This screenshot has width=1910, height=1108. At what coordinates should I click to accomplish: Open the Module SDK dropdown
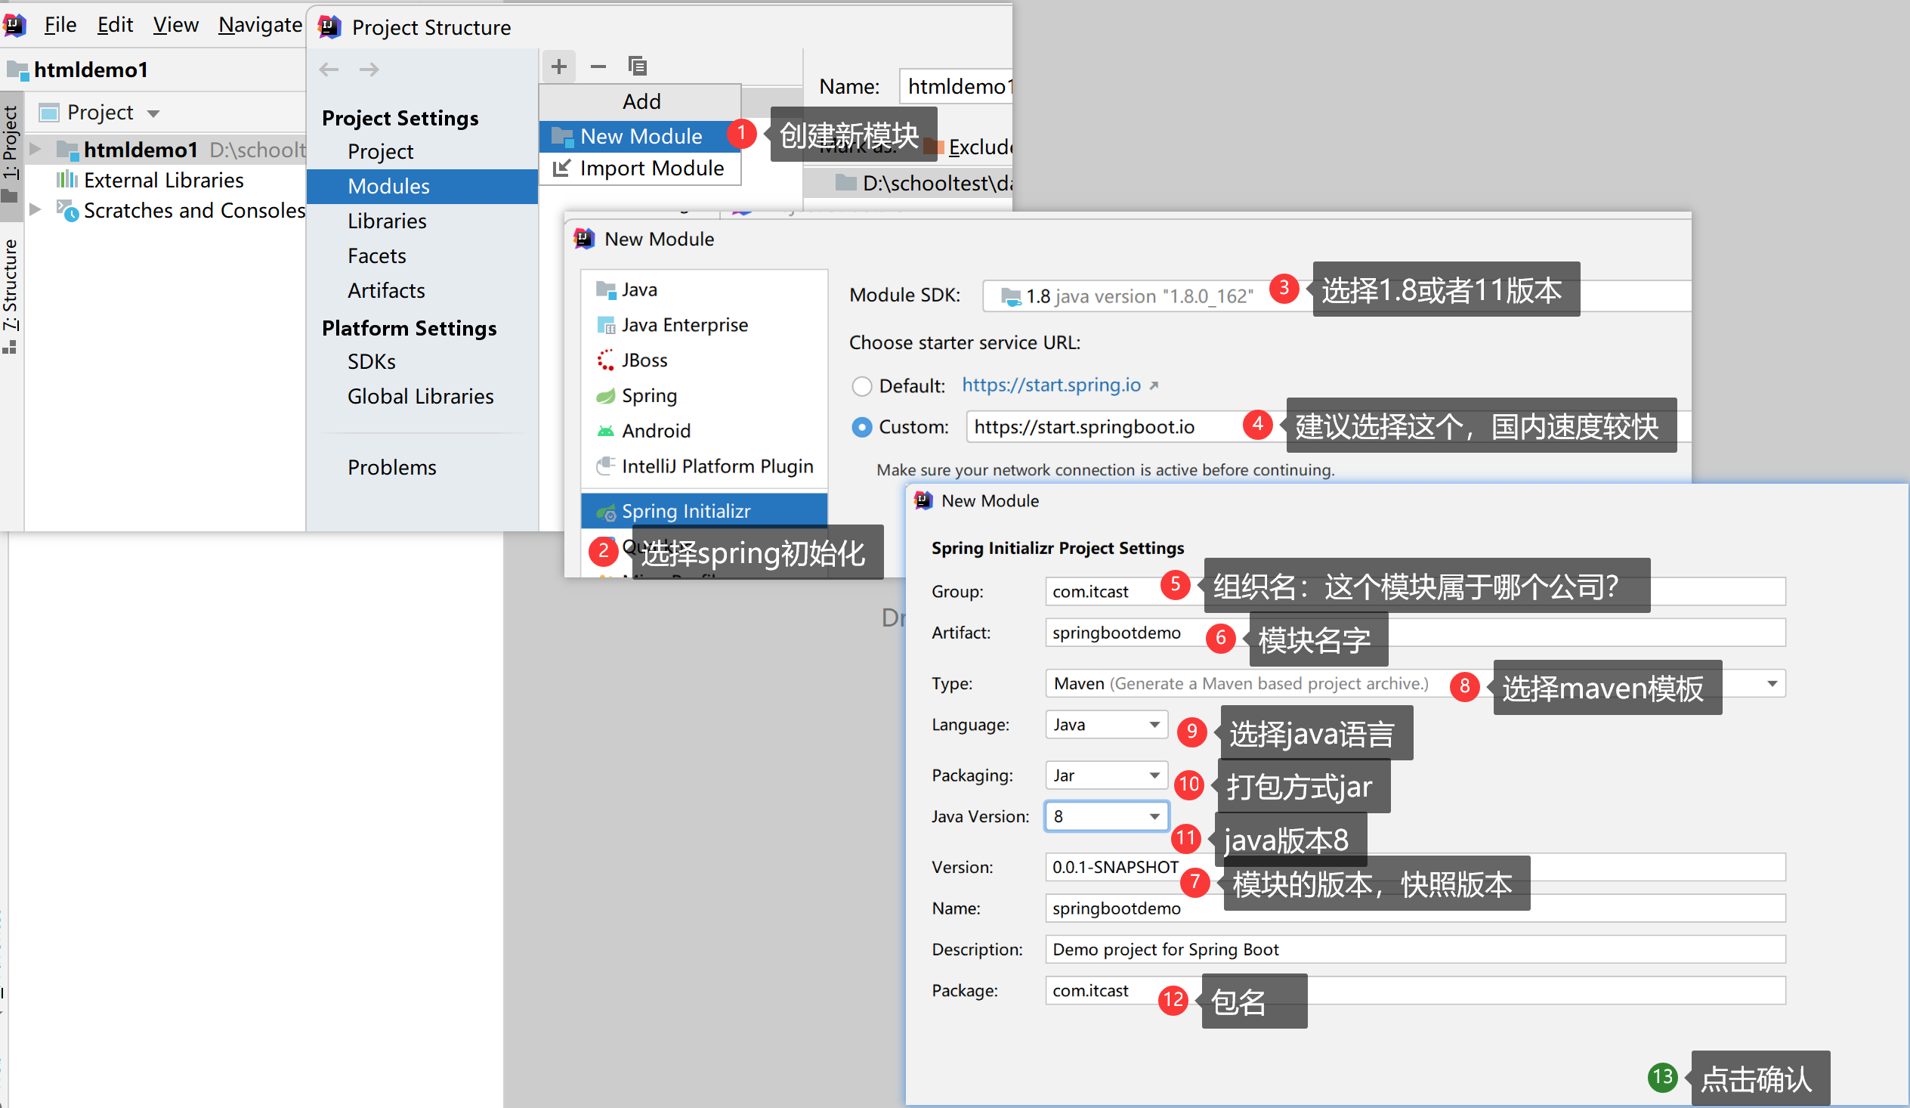click(1336, 296)
